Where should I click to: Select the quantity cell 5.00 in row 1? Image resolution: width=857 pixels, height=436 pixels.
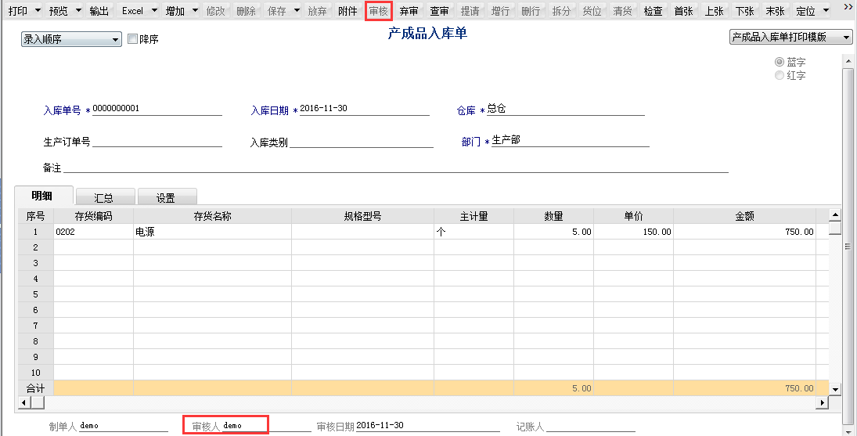[553, 232]
